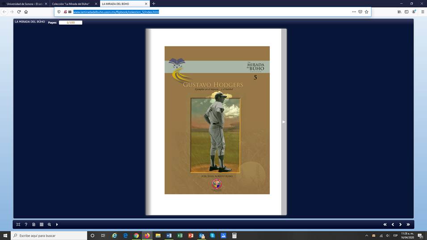427x240 pixels.
Task: Open a new browser tab
Action: tap(154, 4)
